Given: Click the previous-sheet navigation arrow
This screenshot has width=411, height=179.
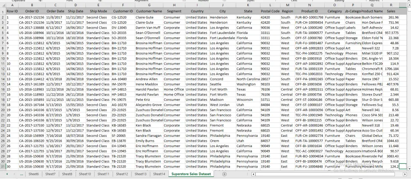Looking at the screenshot, I should [x=7, y=174].
